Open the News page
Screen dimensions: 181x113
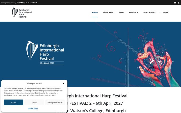coord(121,12)
